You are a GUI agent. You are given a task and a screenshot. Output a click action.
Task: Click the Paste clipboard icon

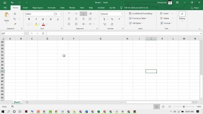coord(7,15)
